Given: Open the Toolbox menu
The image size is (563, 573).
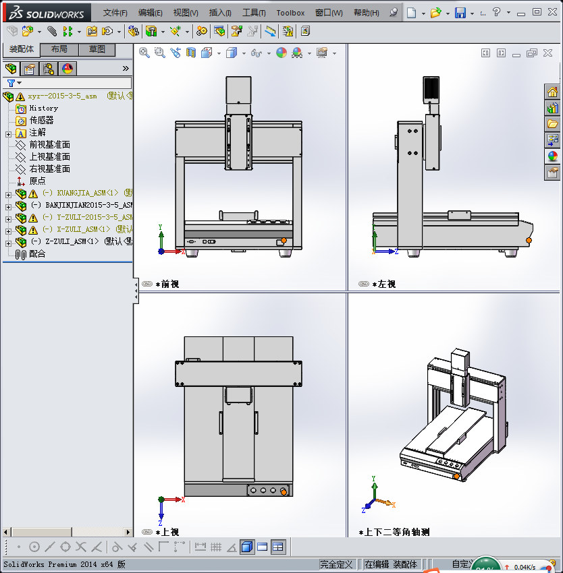Looking at the screenshot, I should click(290, 13).
